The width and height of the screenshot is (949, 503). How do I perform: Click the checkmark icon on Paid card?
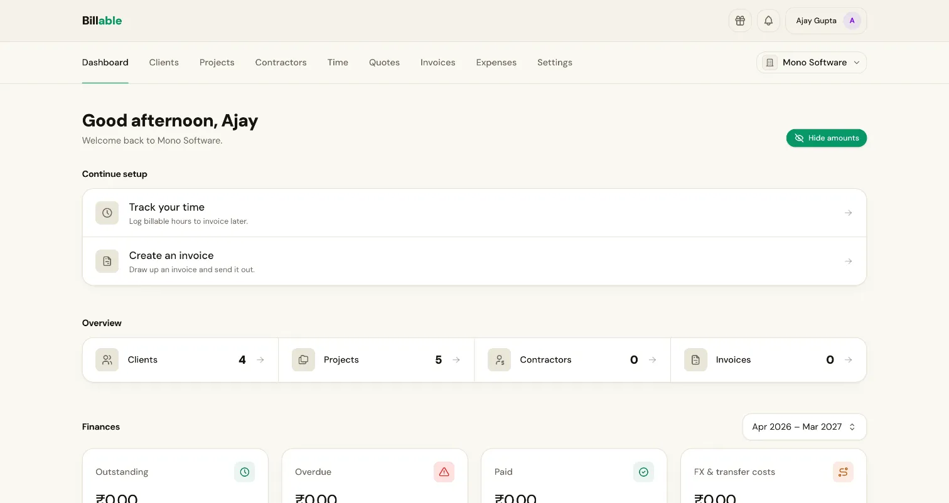point(643,472)
